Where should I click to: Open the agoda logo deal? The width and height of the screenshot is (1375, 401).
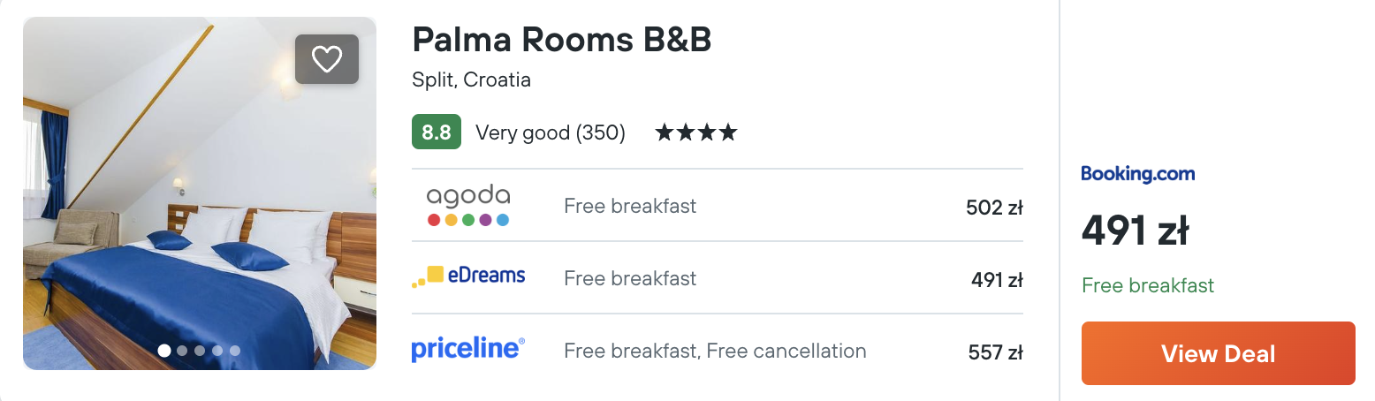(468, 206)
